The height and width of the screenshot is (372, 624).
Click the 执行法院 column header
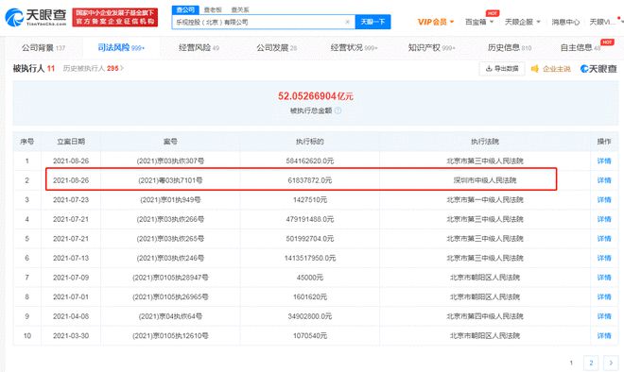485,142
